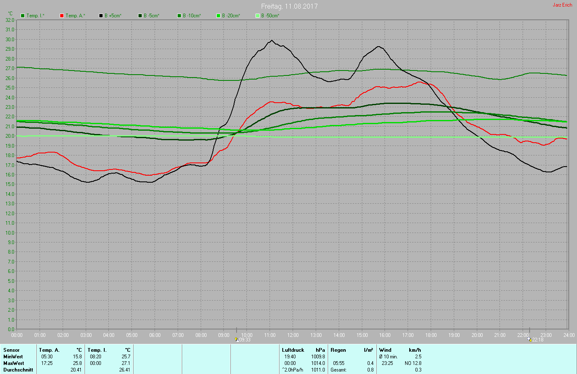Click the Sensor header in the table
Viewport: 577px width, 374px height.
[12, 350]
